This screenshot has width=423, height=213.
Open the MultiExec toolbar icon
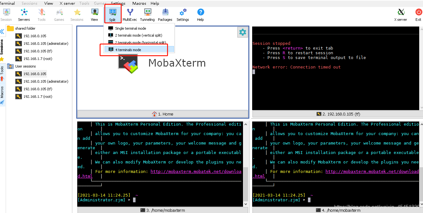click(130, 15)
